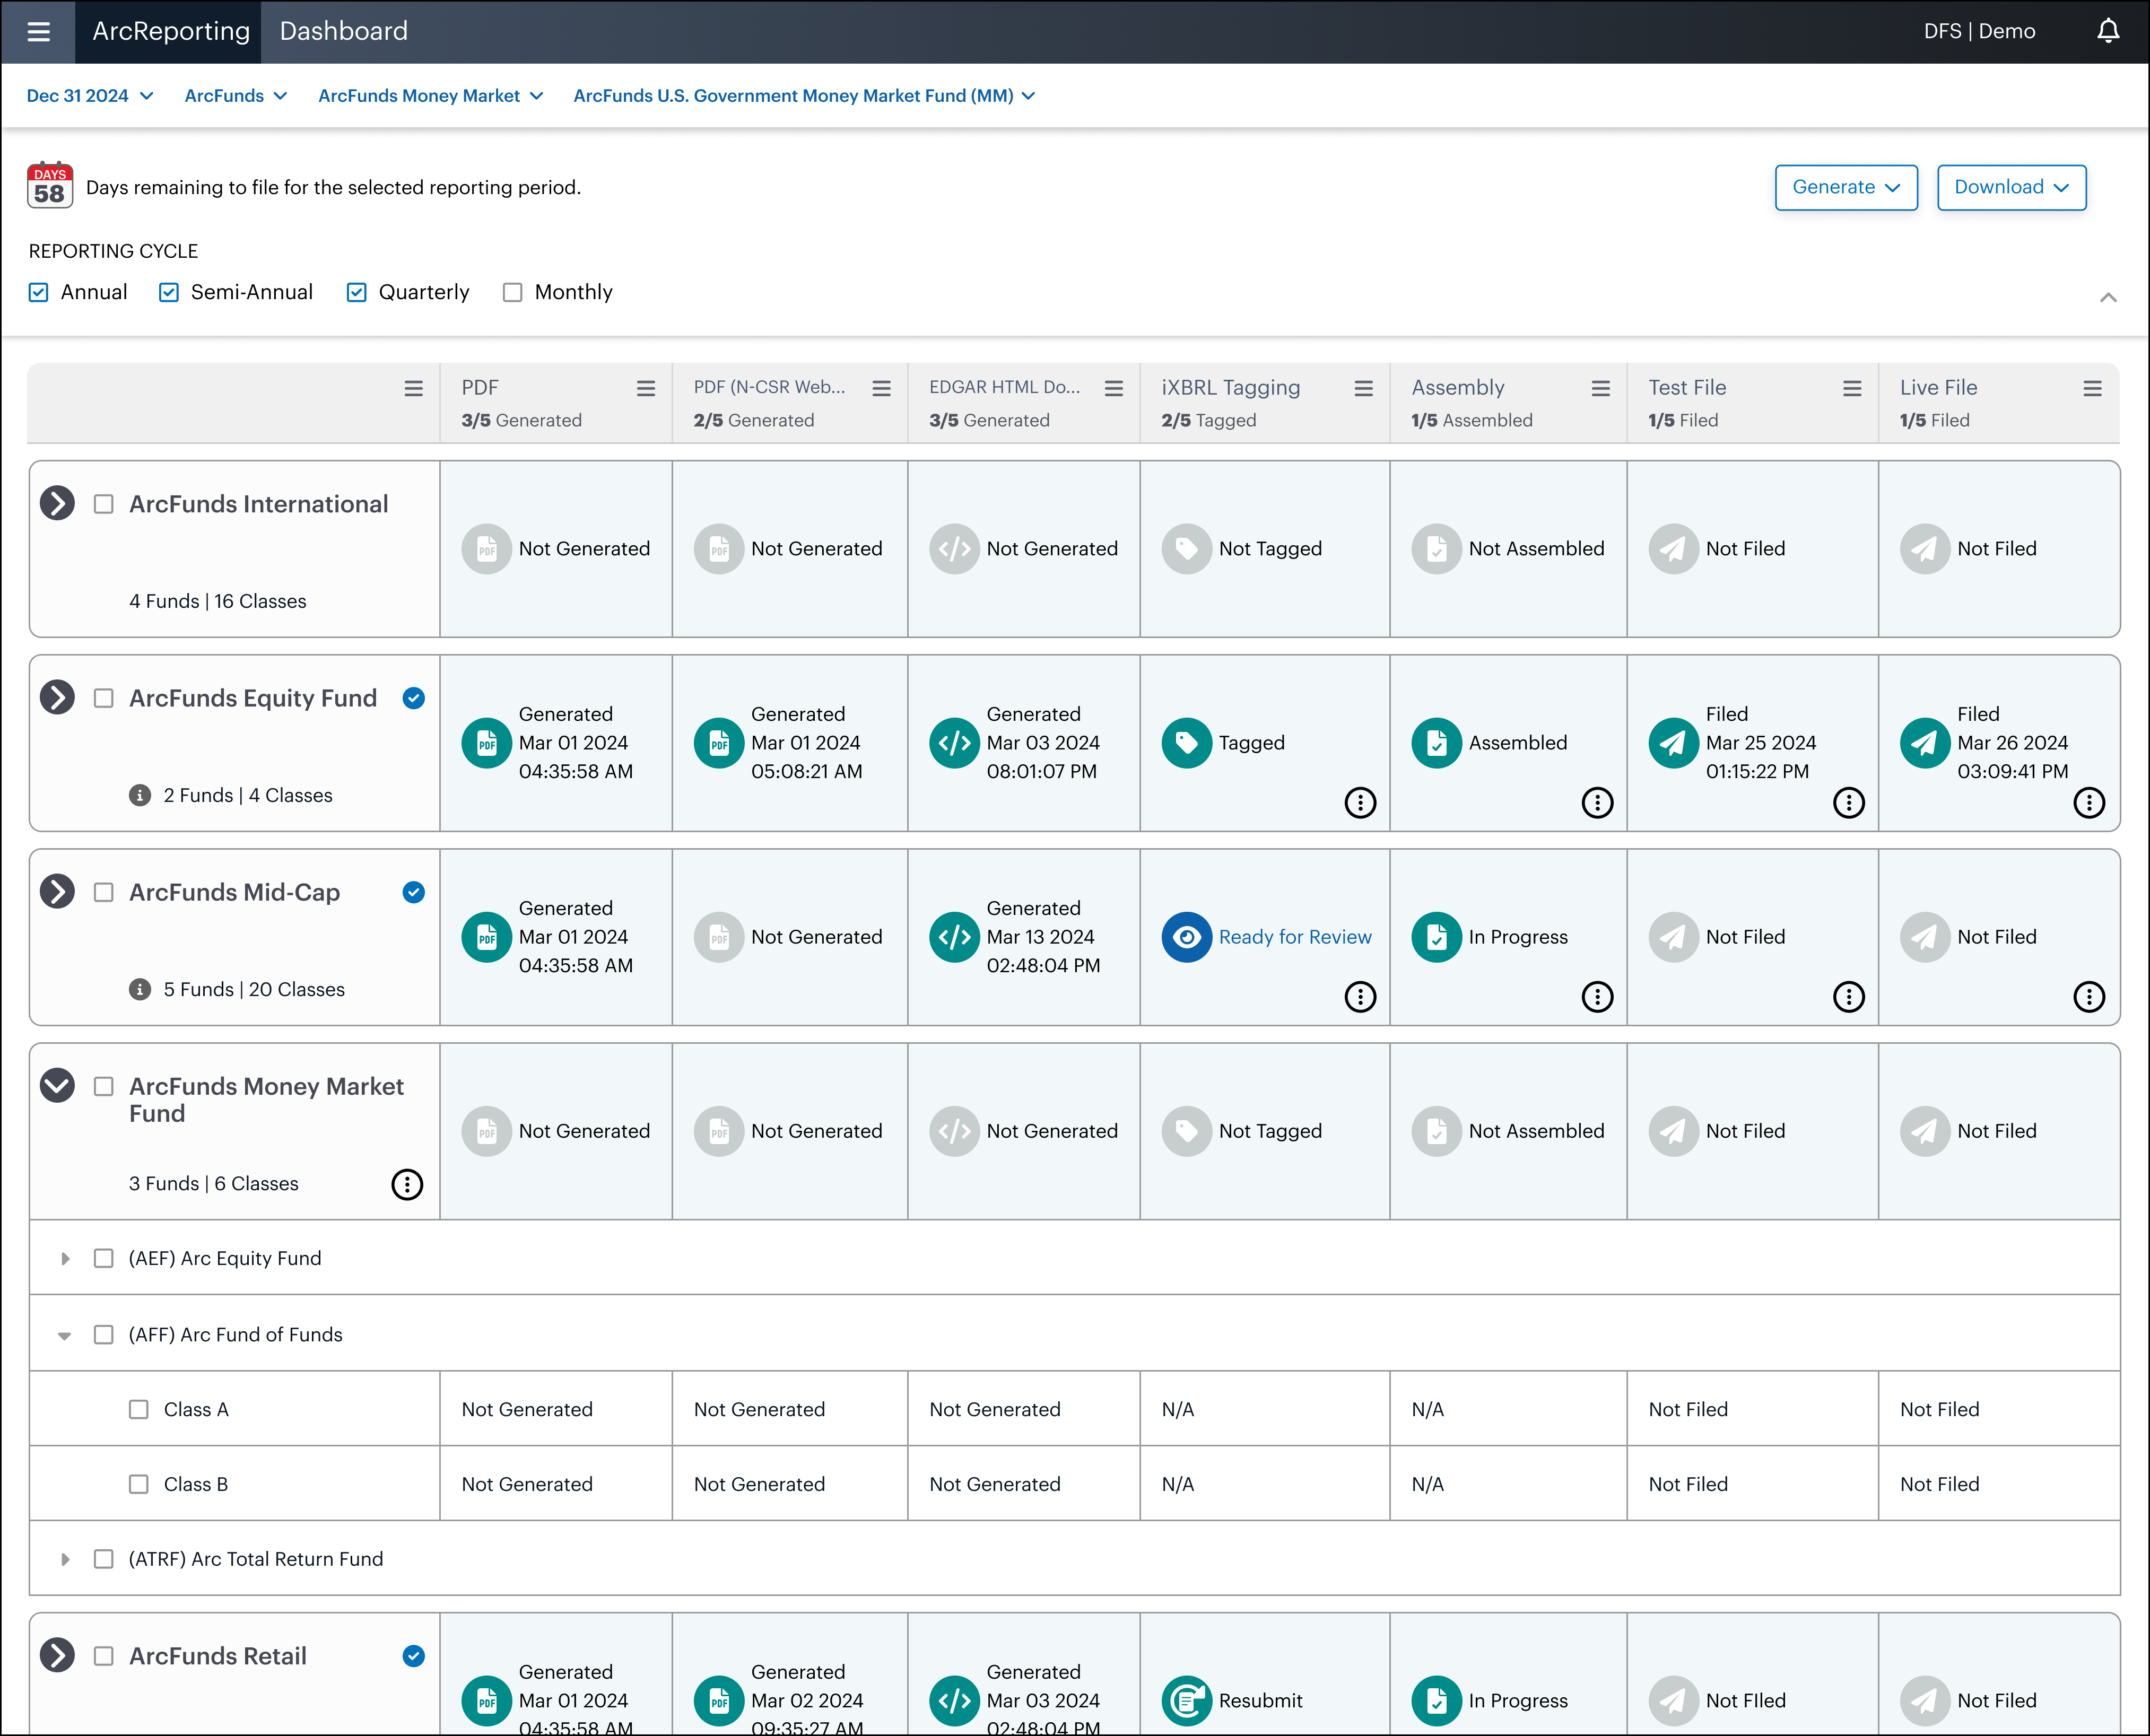The width and height of the screenshot is (2150, 1736).
Task: Click the International Not Tagged icon
Action: point(1187,549)
